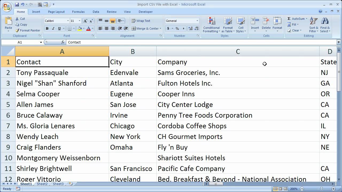This screenshot has height=192, width=342.
Task: Open Conditional Formatting options
Action: tap(211, 25)
